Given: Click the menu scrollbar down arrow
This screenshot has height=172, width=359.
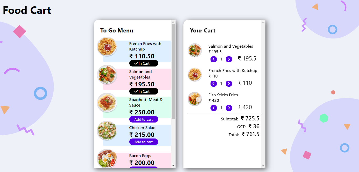Looking at the screenshot, I should tap(173, 166).
